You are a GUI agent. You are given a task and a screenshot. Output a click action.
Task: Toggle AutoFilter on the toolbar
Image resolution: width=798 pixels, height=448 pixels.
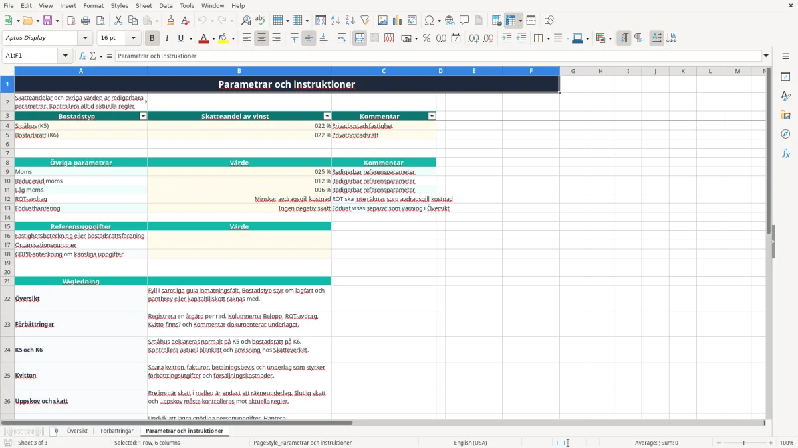click(364, 21)
